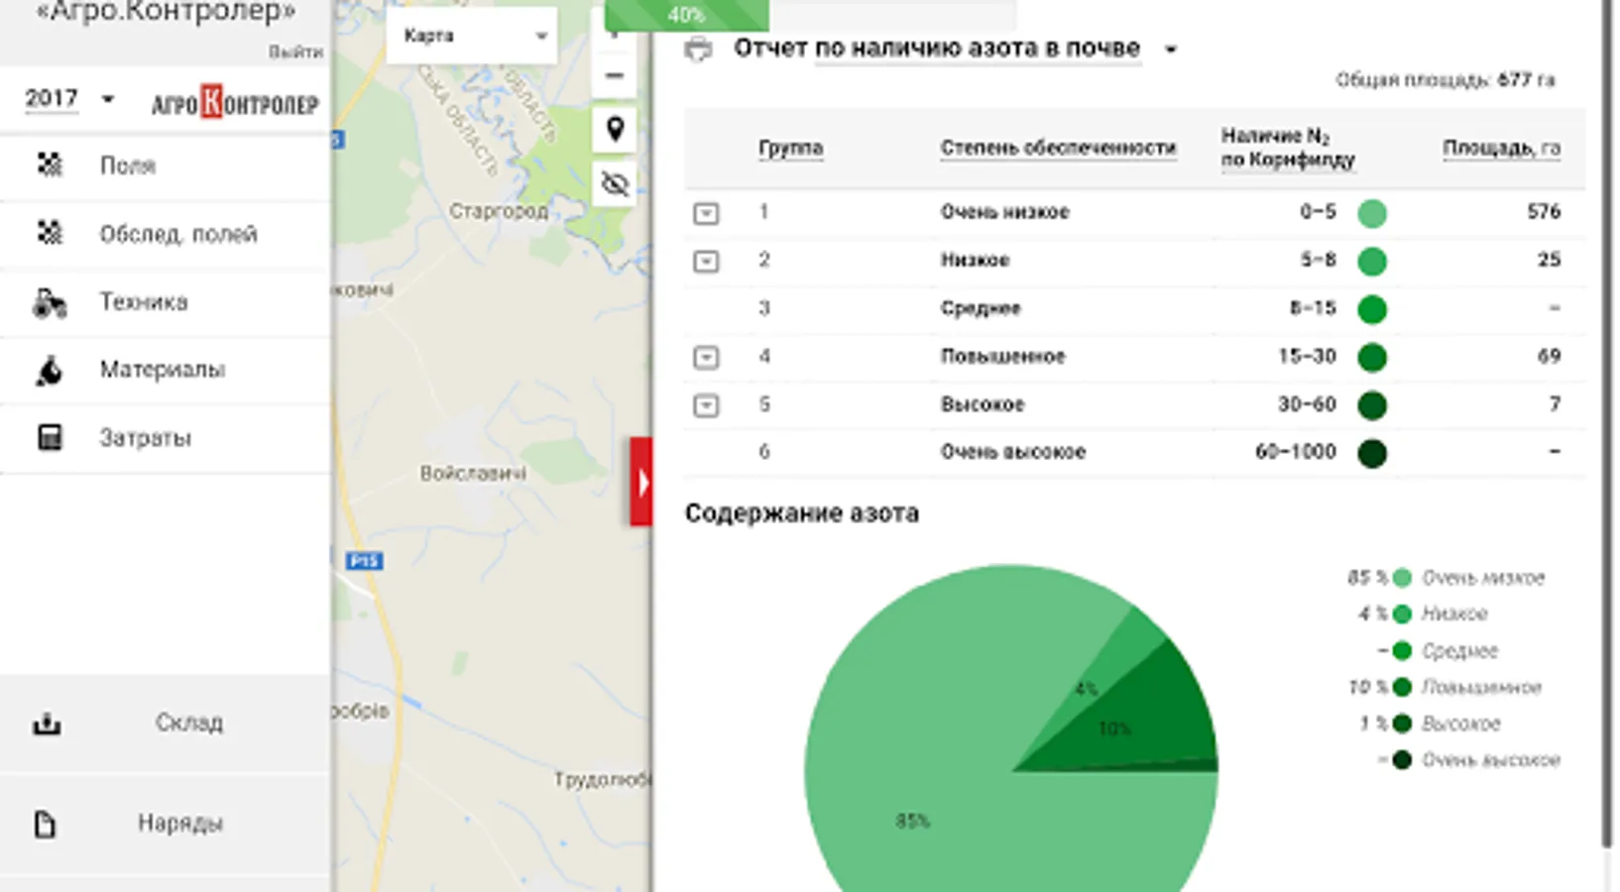The width and height of the screenshot is (1620, 892).
Task: Open the Наряды section
Action: click(x=166, y=824)
